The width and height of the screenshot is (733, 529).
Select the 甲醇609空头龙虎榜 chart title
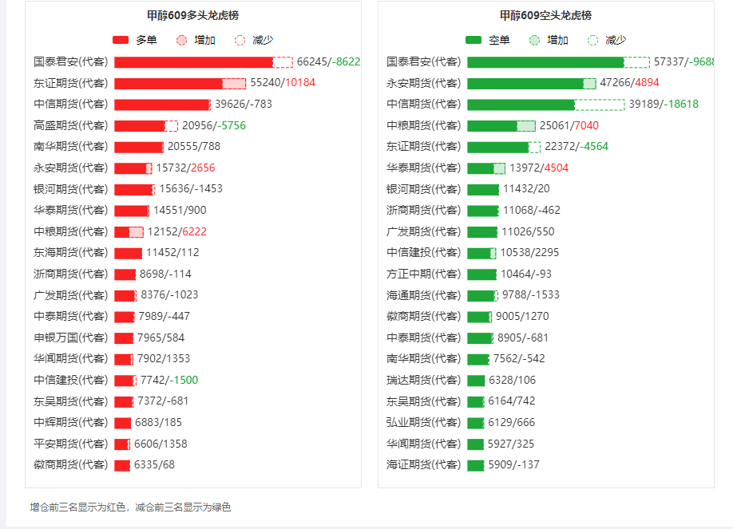click(x=545, y=15)
